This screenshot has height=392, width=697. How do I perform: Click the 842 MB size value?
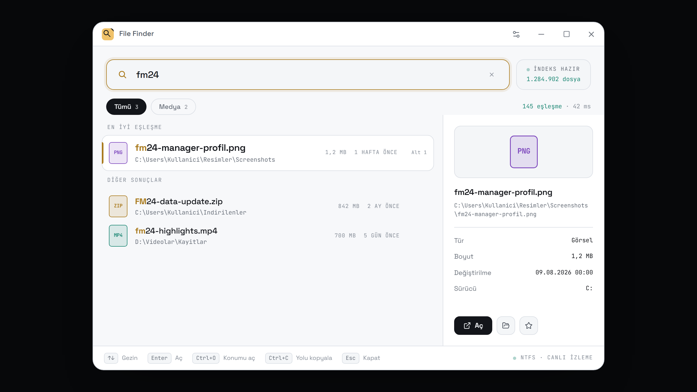(x=349, y=206)
